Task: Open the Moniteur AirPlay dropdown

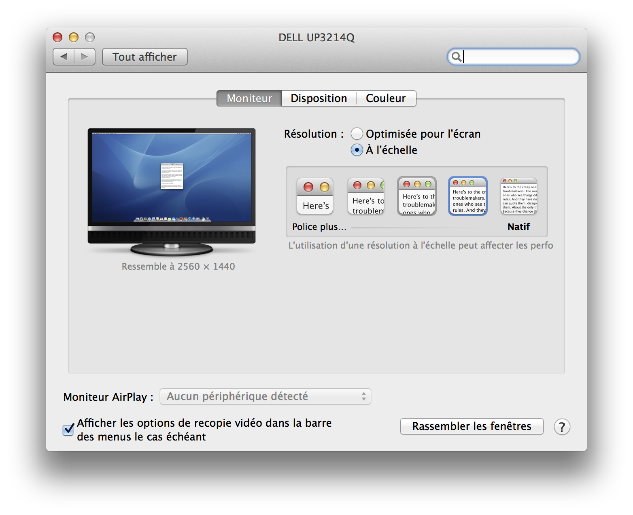Action: click(x=266, y=396)
